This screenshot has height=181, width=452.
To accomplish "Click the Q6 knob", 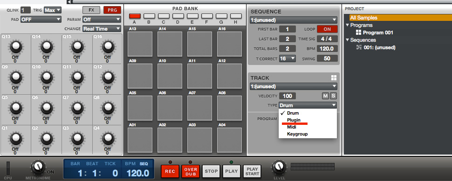I will click(47, 108).
